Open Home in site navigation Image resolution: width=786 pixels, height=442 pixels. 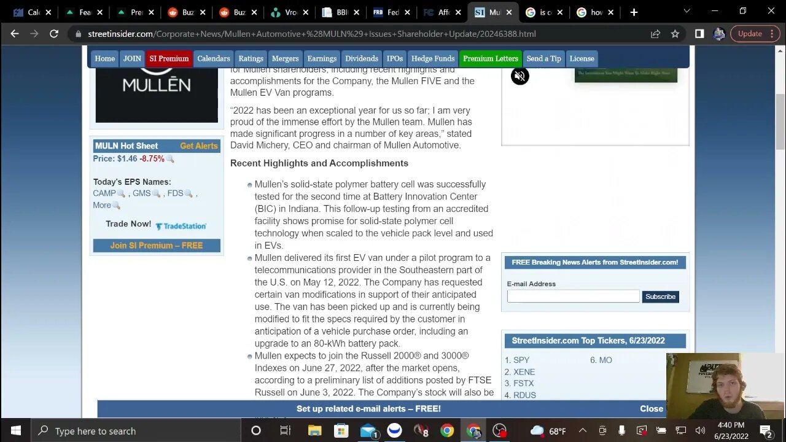[104, 58]
